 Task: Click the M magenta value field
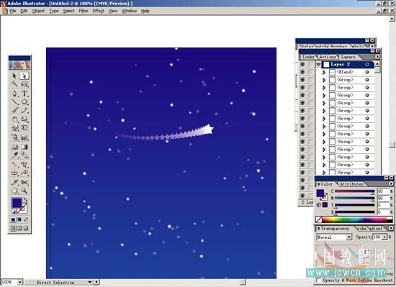click(x=383, y=199)
